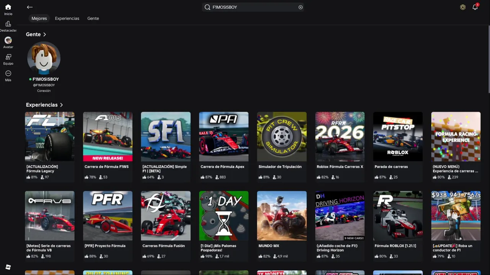Screen dimensions: 490x275
Task: Click '4,9 mil' players on MUNDO MX
Action: point(283,256)
